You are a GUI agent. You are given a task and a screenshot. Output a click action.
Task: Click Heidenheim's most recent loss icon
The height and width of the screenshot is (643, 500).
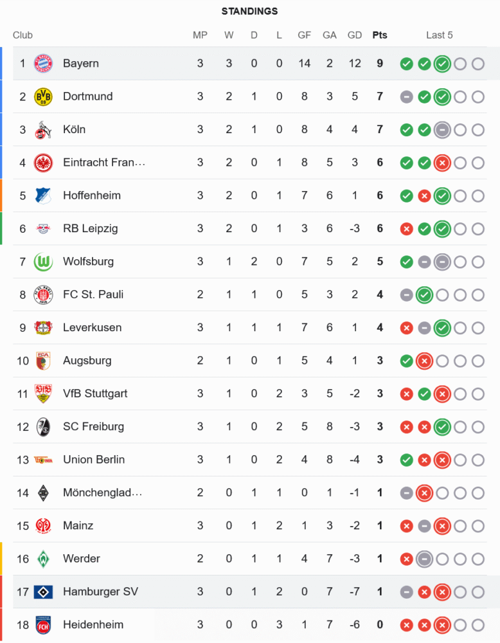[x=442, y=625]
